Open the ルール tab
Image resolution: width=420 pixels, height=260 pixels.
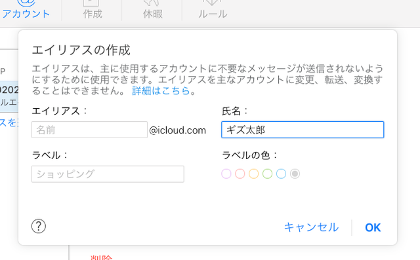(213, 10)
